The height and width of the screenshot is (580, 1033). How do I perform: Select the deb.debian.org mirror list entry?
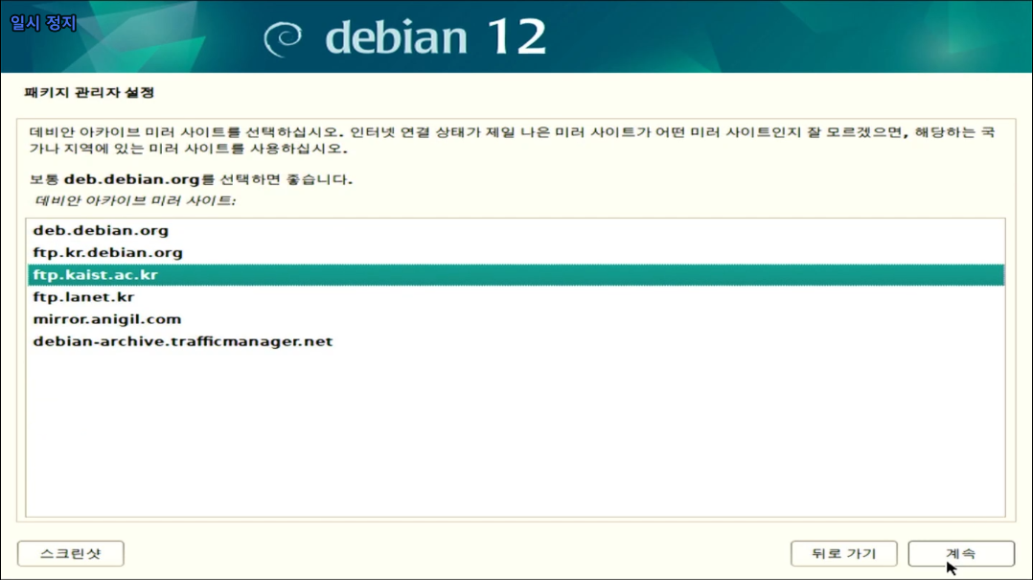click(x=516, y=230)
